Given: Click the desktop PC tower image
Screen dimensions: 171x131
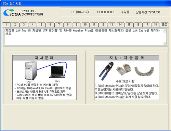Looking at the screenshot, I should point(31,71).
